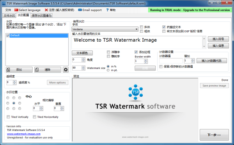Click the flag icon beside Select language
Image resolution: width=234 pixels, height=145 pixels.
16,10
